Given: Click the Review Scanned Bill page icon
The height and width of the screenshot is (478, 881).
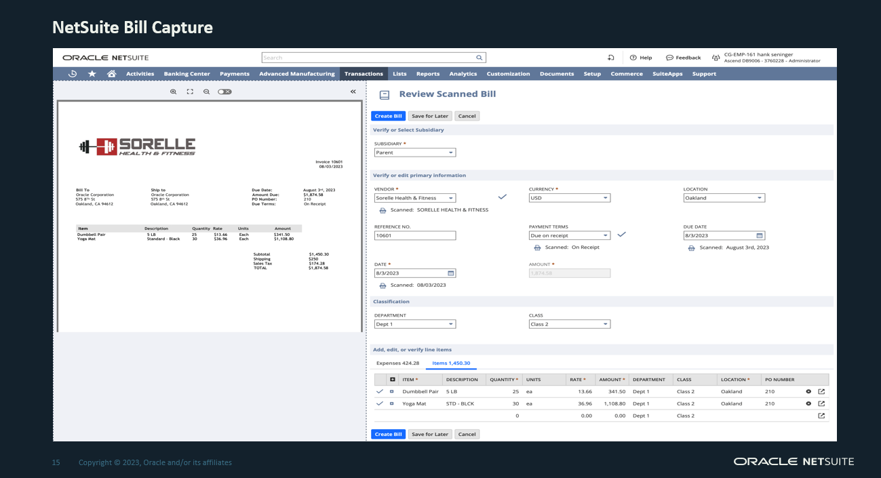Looking at the screenshot, I should point(385,95).
